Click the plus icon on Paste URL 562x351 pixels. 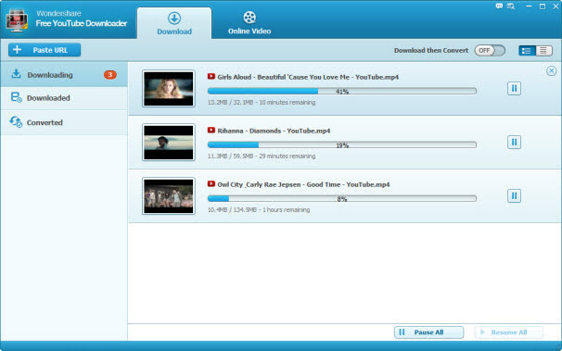18,50
